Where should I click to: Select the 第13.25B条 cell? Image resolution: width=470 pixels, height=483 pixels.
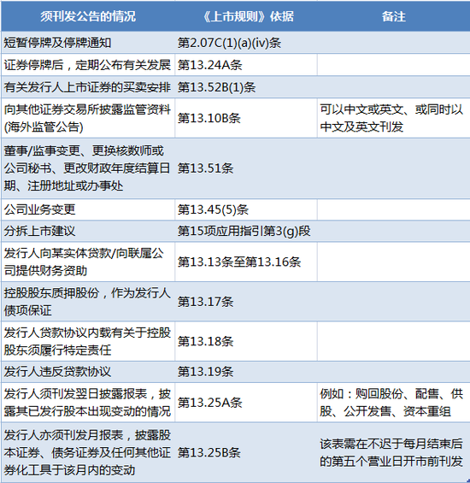tap(246, 452)
